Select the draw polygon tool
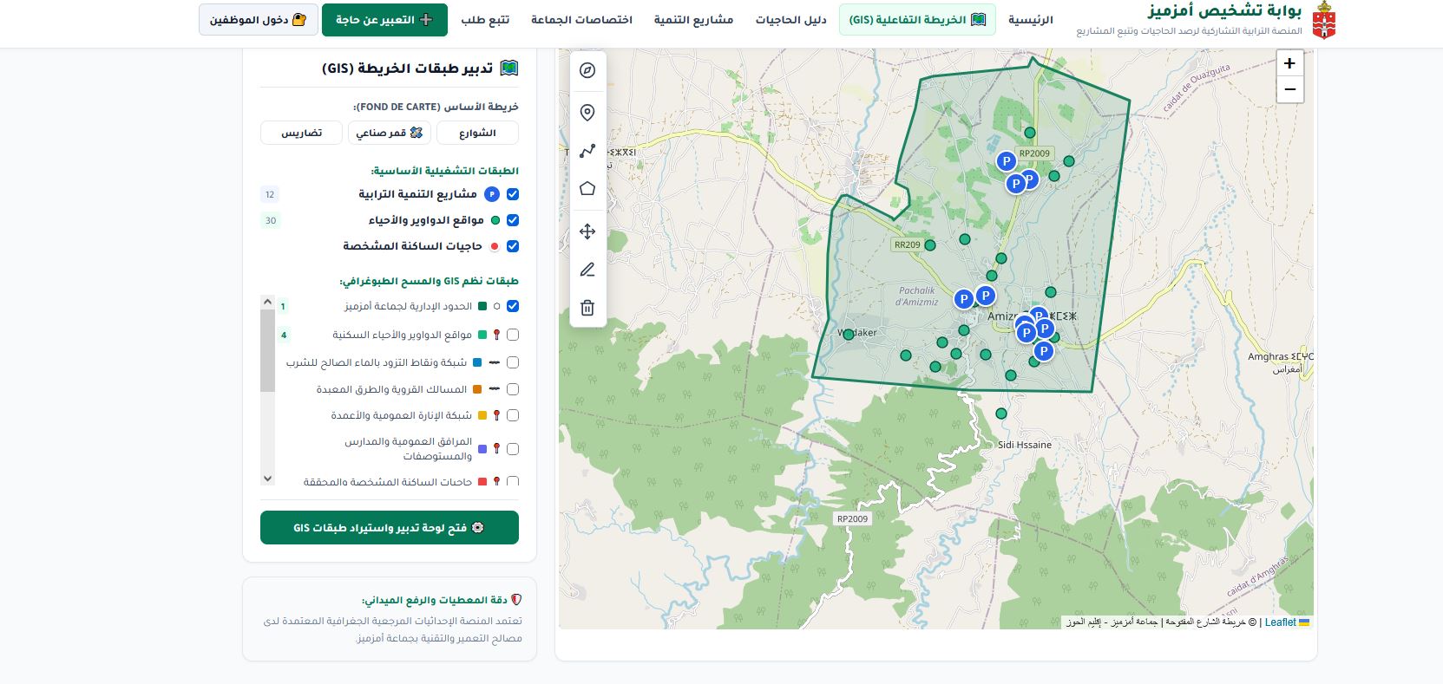This screenshot has width=1443, height=684. (x=587, y=189)
